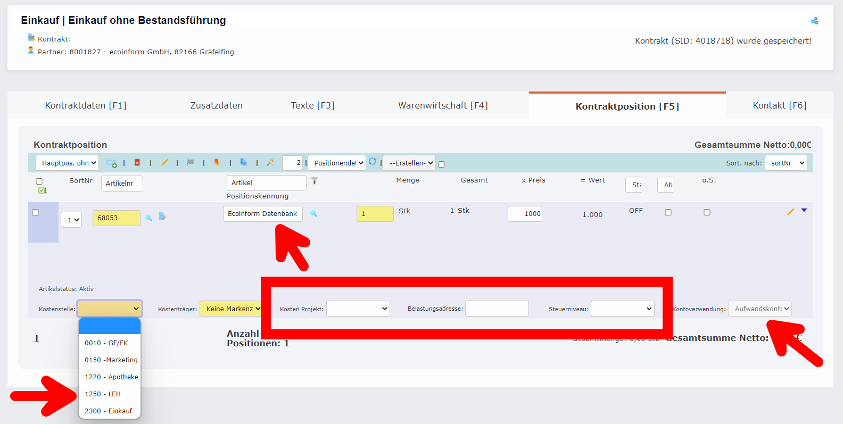This screenshot has height=424, width=843.
Task: Open the Warenwirtschaft [F4] tab
Action: [443, 105]
